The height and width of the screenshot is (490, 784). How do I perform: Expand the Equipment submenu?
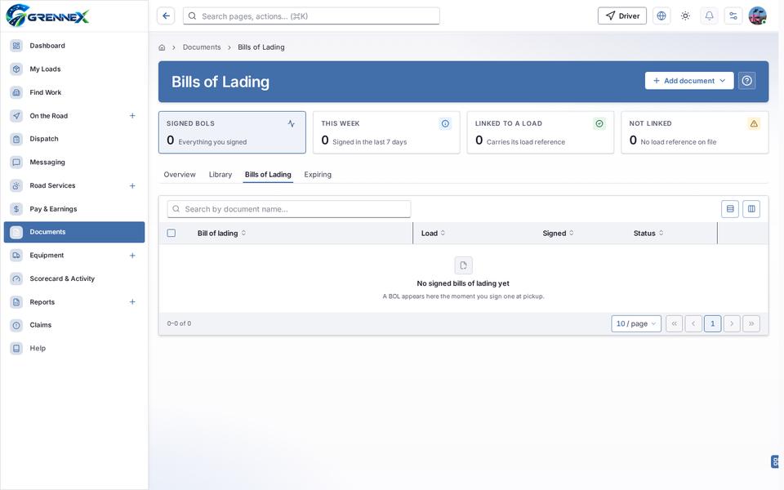point(132,256)
